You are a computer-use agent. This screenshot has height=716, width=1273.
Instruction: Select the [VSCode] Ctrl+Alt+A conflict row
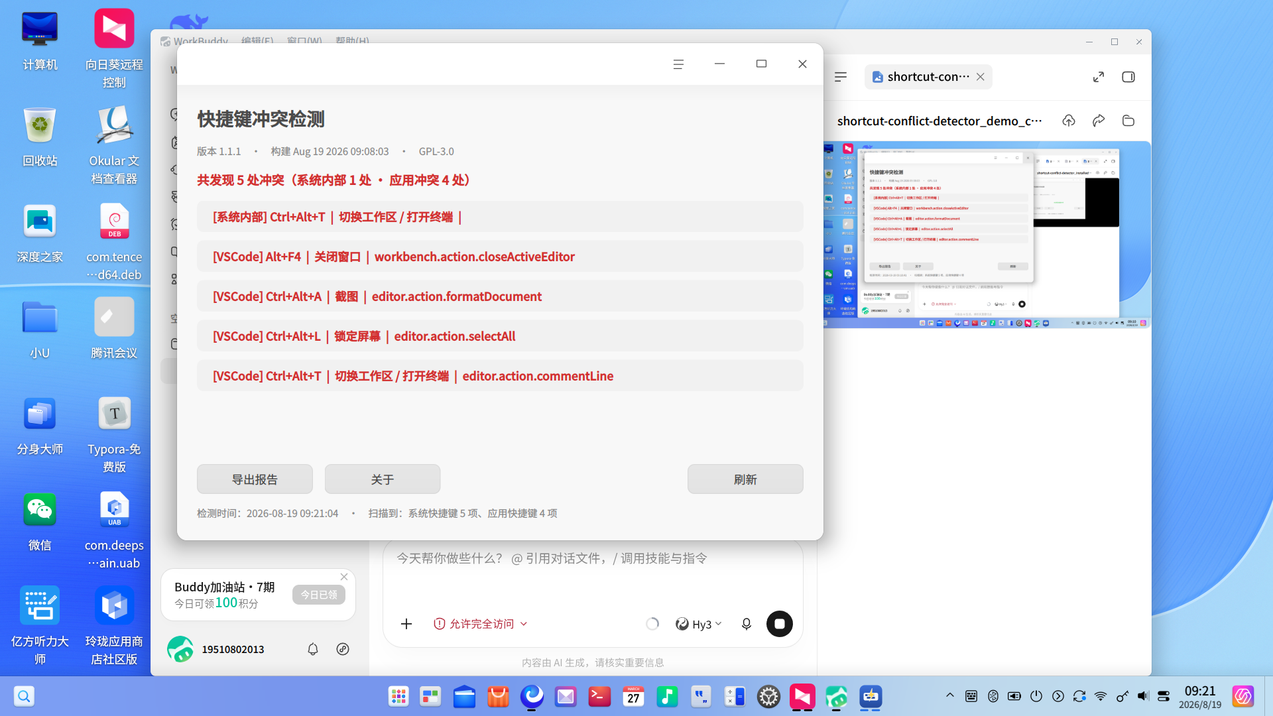[500, 296]
